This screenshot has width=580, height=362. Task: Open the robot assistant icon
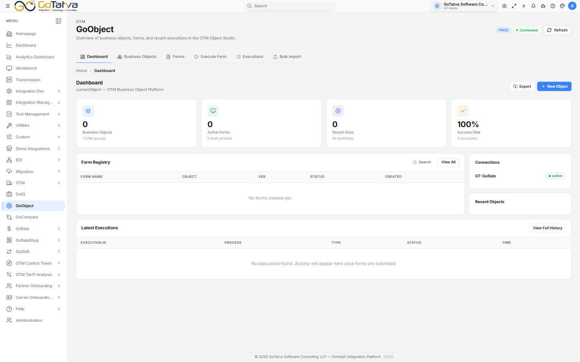(543, 6)
